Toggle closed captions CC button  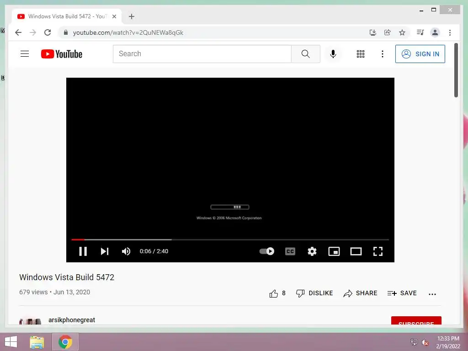(290, 251)
